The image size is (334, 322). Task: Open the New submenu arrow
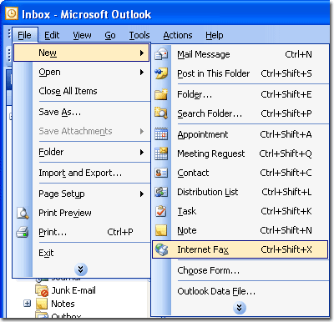click(142, 53)
